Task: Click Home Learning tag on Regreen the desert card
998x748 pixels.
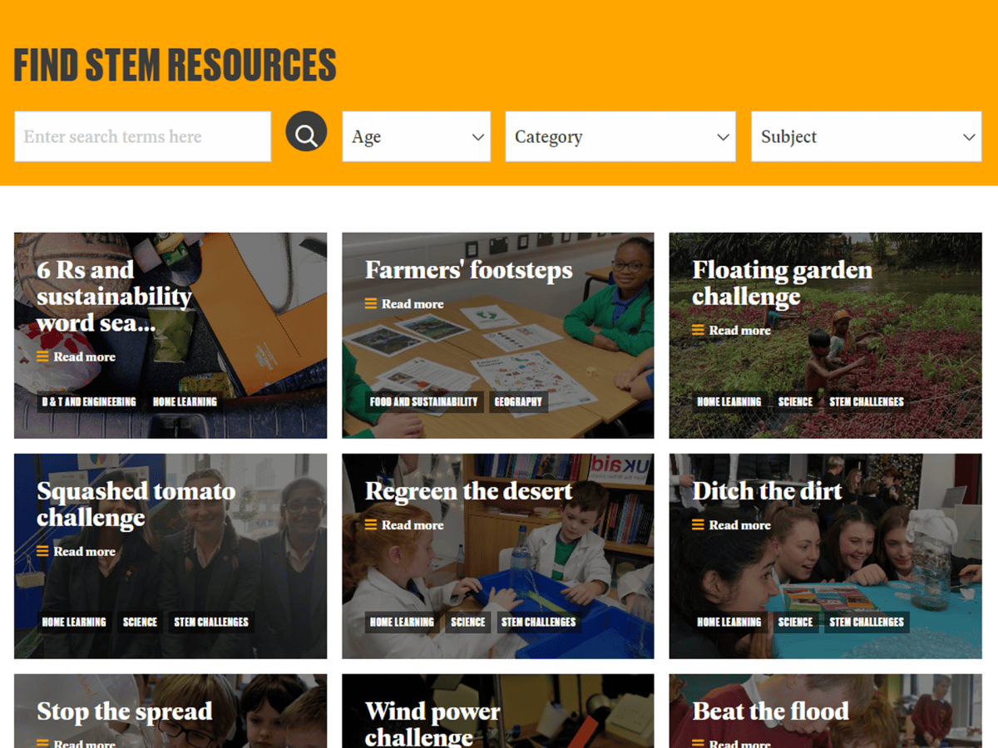Action: click(x=402, y=623)
